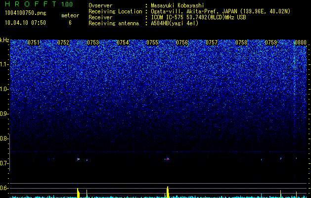Click the 0758 time marker
This screenshot has height=198, width=311.
coord(241,43)
